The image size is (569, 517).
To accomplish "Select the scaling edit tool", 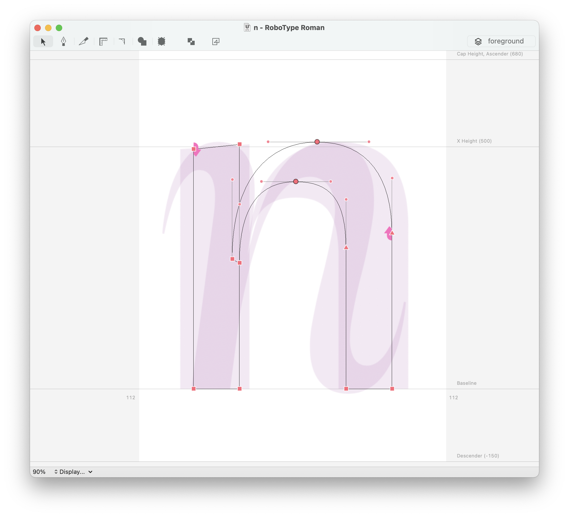I will pyautogui.click(x=161, y=42).
